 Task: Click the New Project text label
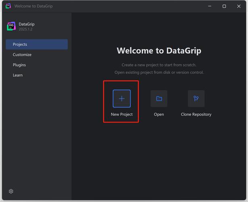pyautogui.click(x=122, y=114)
